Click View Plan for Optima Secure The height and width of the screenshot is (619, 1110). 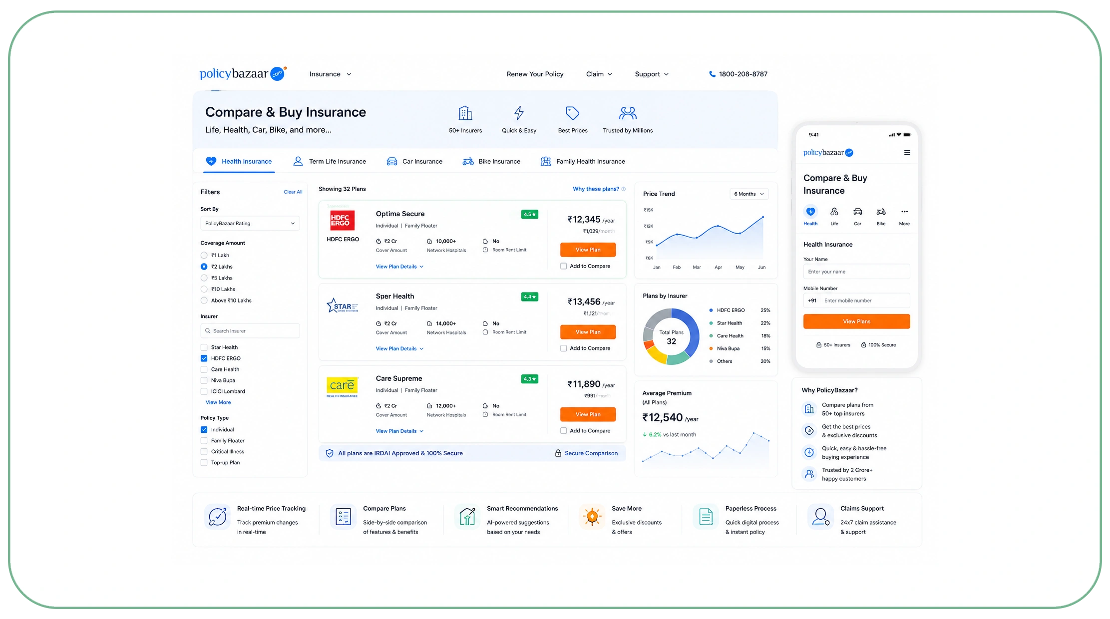click(x=588, y=250)
